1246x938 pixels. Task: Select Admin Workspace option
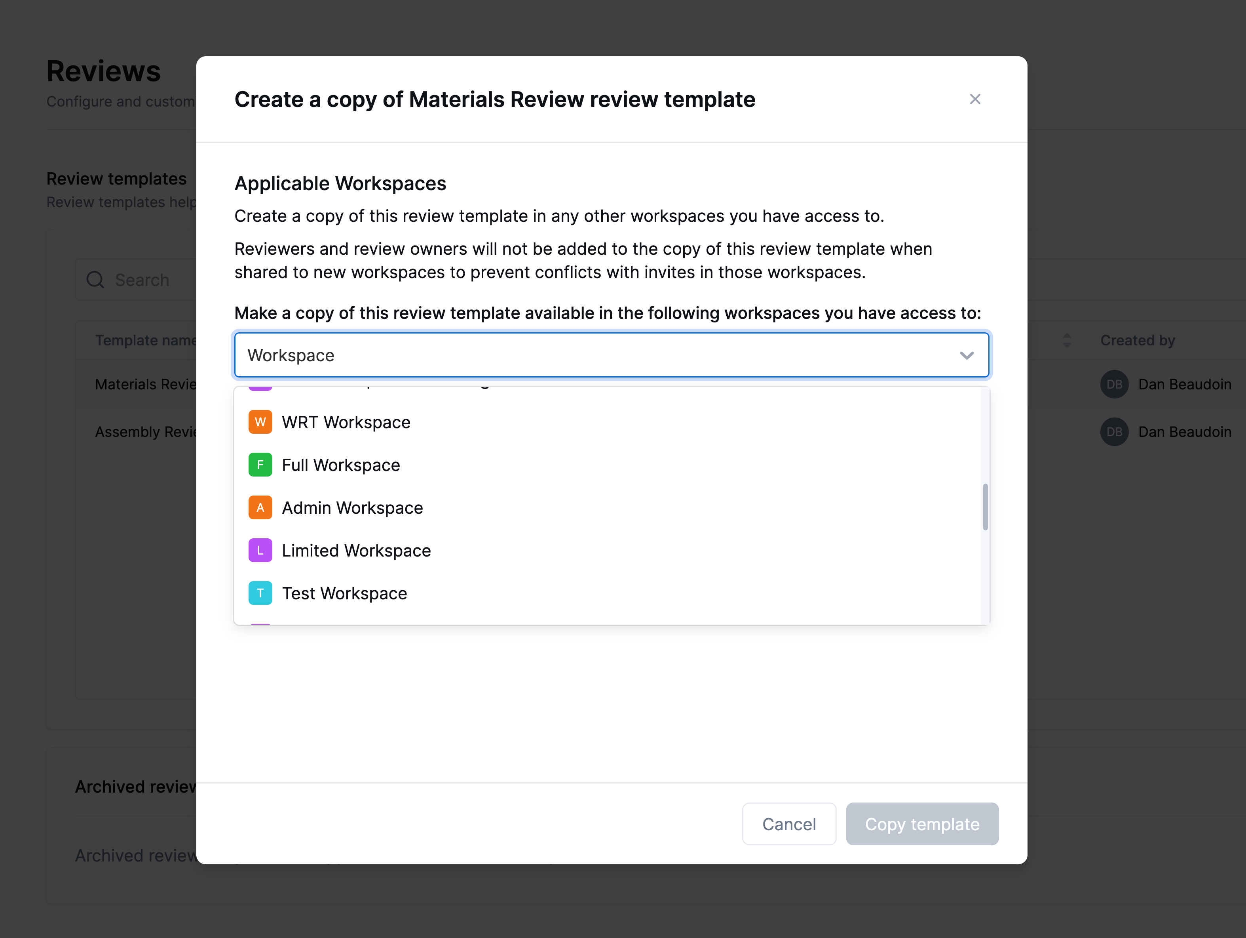(608, 508)
